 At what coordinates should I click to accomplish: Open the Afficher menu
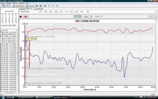point(15,3)
